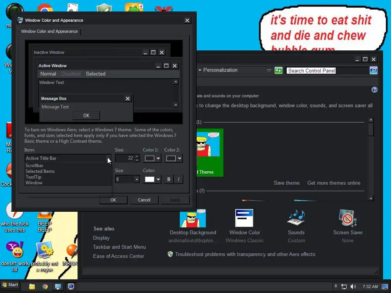Click the Control Panel help icon
The image size is (391, 293).
374,90
